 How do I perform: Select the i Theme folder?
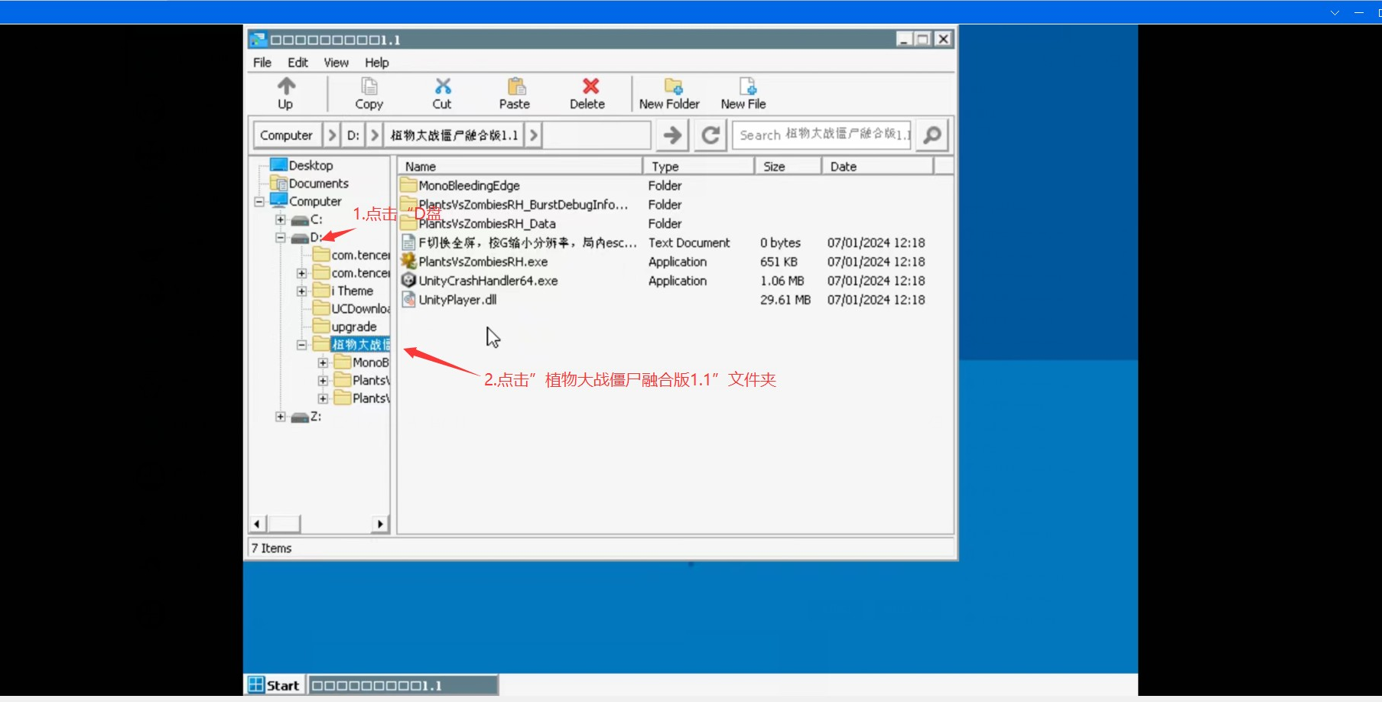click(343, 291)
